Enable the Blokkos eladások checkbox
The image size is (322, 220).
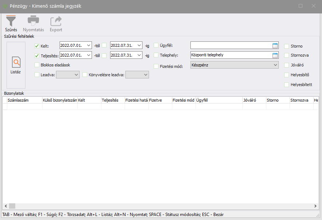pyautogui.click(x=37, y=65)
